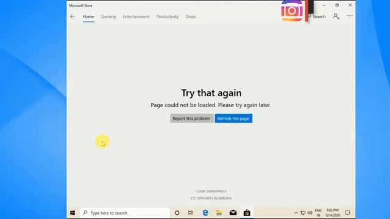Image resolution: width=390 pixels, height=219 pixels.
Task: Open network status tray icon
Action: (x=303, y=213)
